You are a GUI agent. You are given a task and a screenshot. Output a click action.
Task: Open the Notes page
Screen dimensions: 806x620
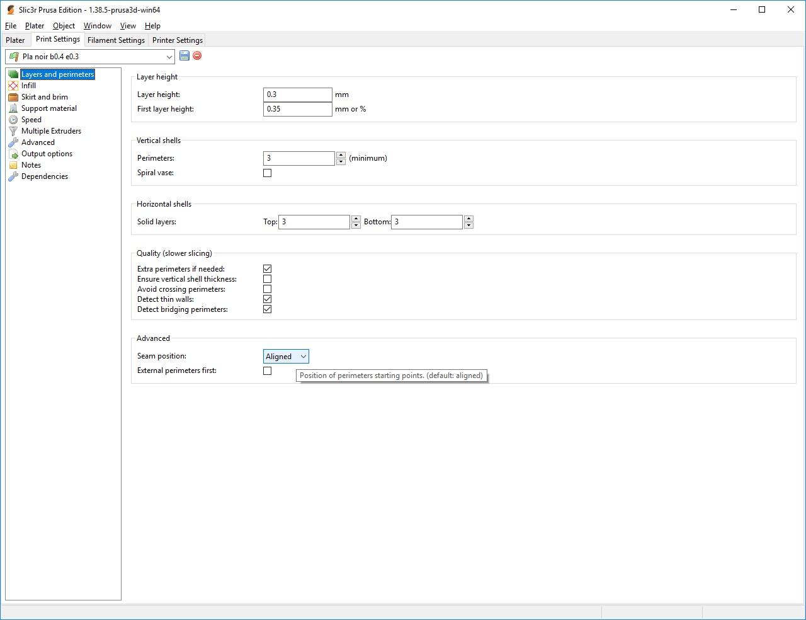[x=31, y=165]
